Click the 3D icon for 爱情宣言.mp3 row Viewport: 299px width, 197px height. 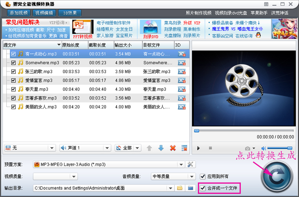point(182,80)
